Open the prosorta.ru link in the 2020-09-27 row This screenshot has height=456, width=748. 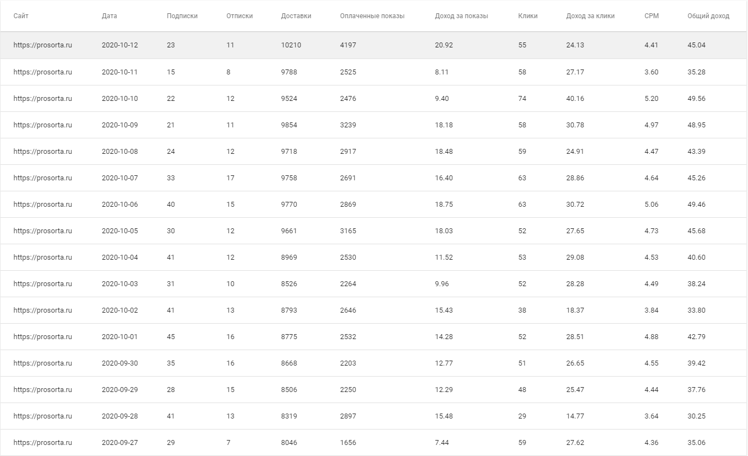(x=42, y=443)
